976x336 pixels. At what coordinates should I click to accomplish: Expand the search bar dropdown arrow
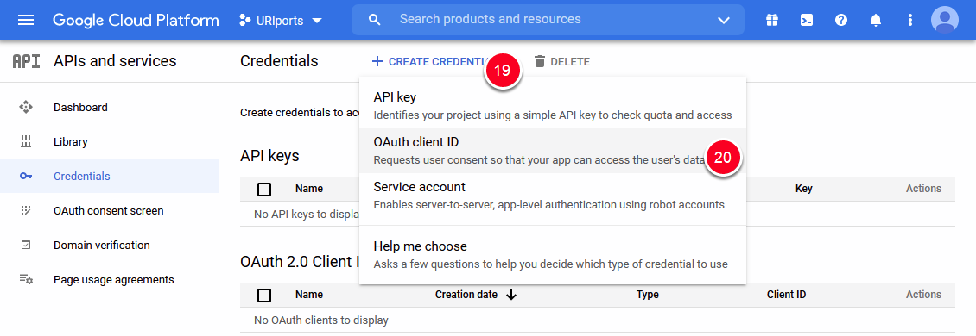click(x=723, y=20)
